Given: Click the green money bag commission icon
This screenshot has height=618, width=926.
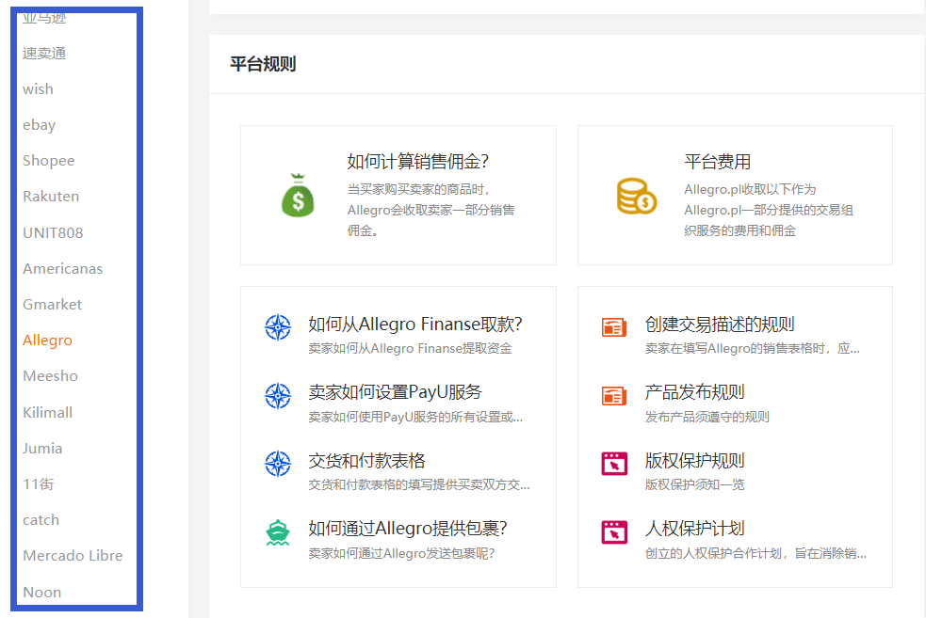Looking at the screenshot, I should pyautogui.click(x=298, y=196).
